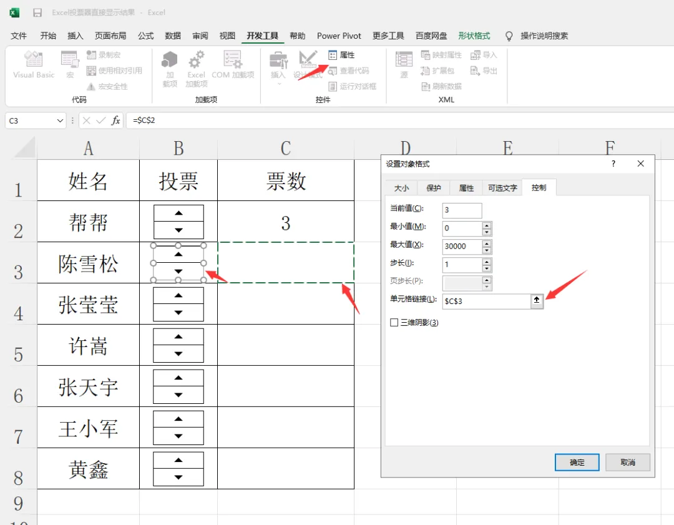The image size is (674, 525).
Task: Click the cell link range-select button
Action: pyautogui.click(x=537, y=300)
